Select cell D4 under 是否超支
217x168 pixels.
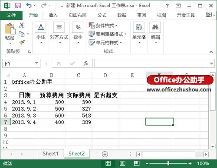point(105,102)
